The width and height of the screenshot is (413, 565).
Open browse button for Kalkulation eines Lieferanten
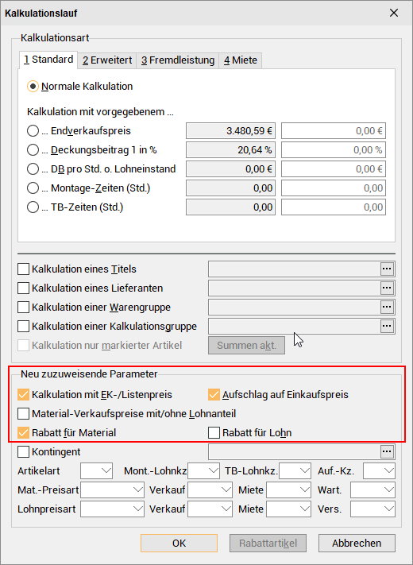click(x=387, y=288)
